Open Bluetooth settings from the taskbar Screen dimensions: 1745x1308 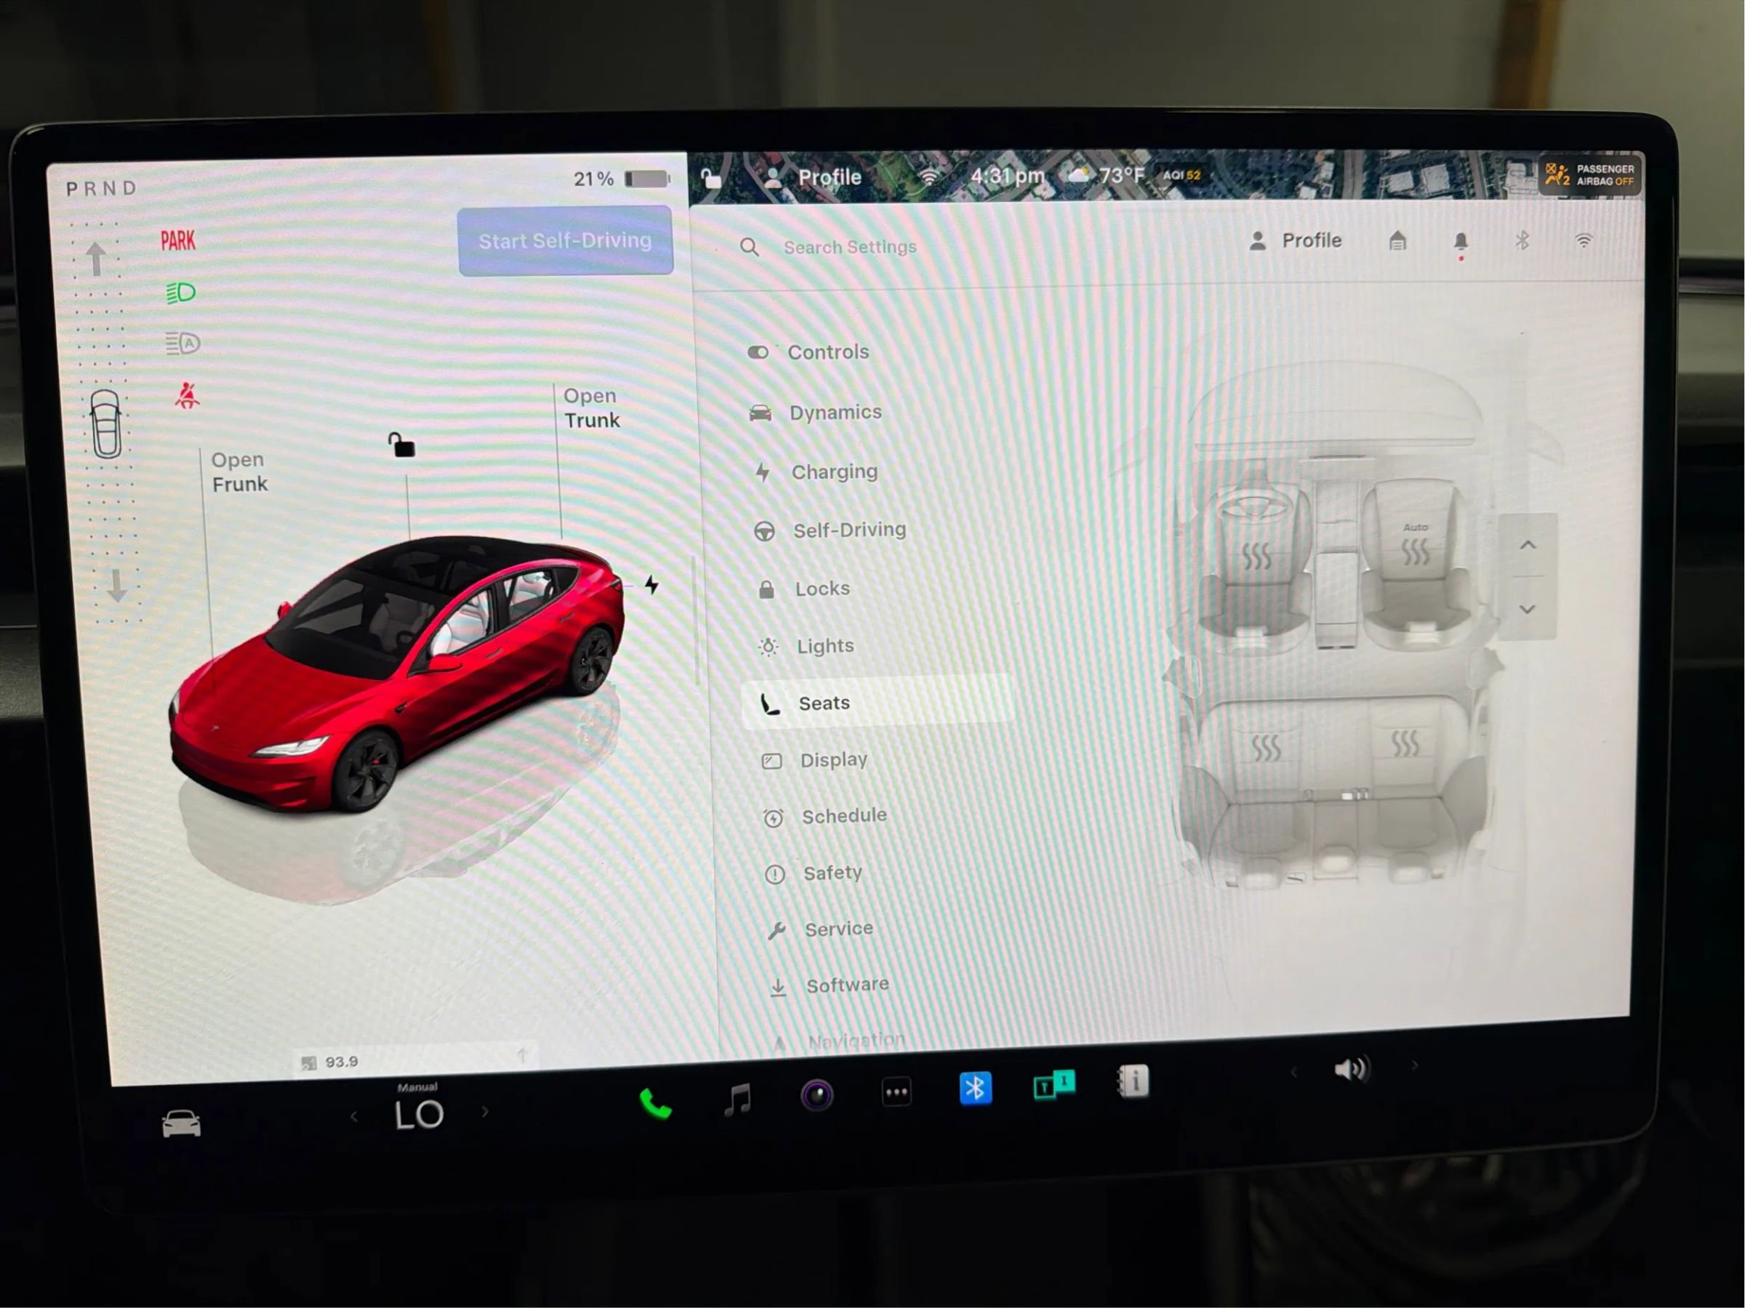(976, 1086)
